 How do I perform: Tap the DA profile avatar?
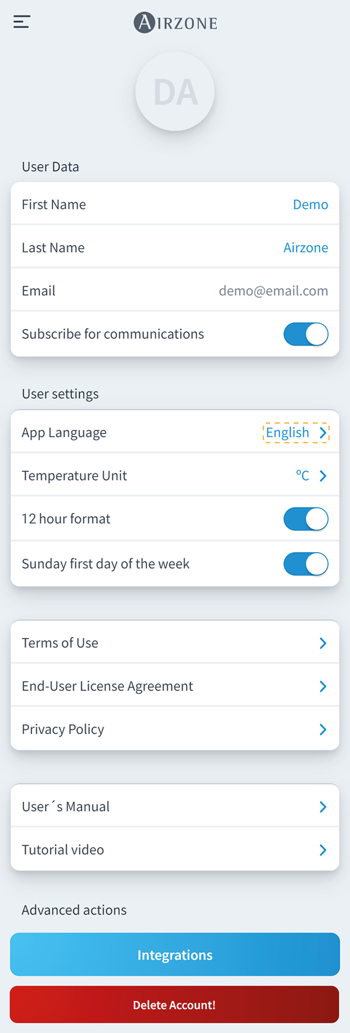point(175,92)
